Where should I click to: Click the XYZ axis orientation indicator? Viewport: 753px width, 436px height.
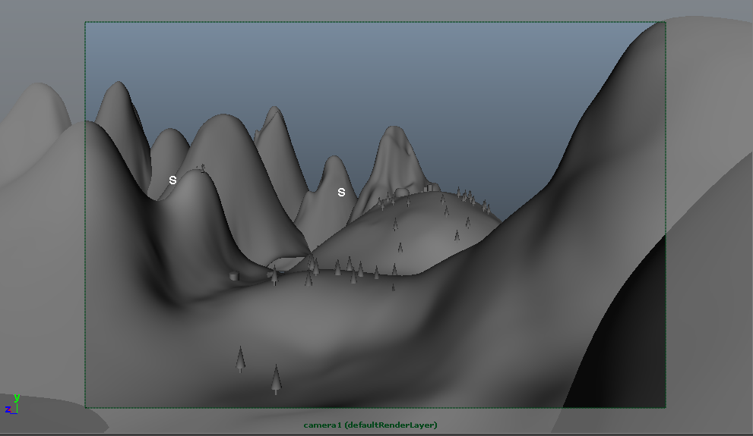12,404
